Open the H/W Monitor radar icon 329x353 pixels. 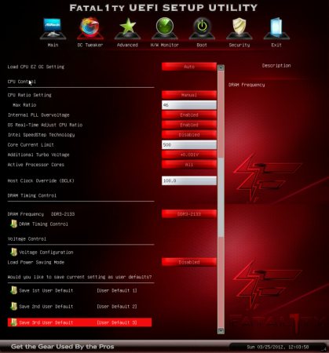pyautogui.click(x=165, y=28)
